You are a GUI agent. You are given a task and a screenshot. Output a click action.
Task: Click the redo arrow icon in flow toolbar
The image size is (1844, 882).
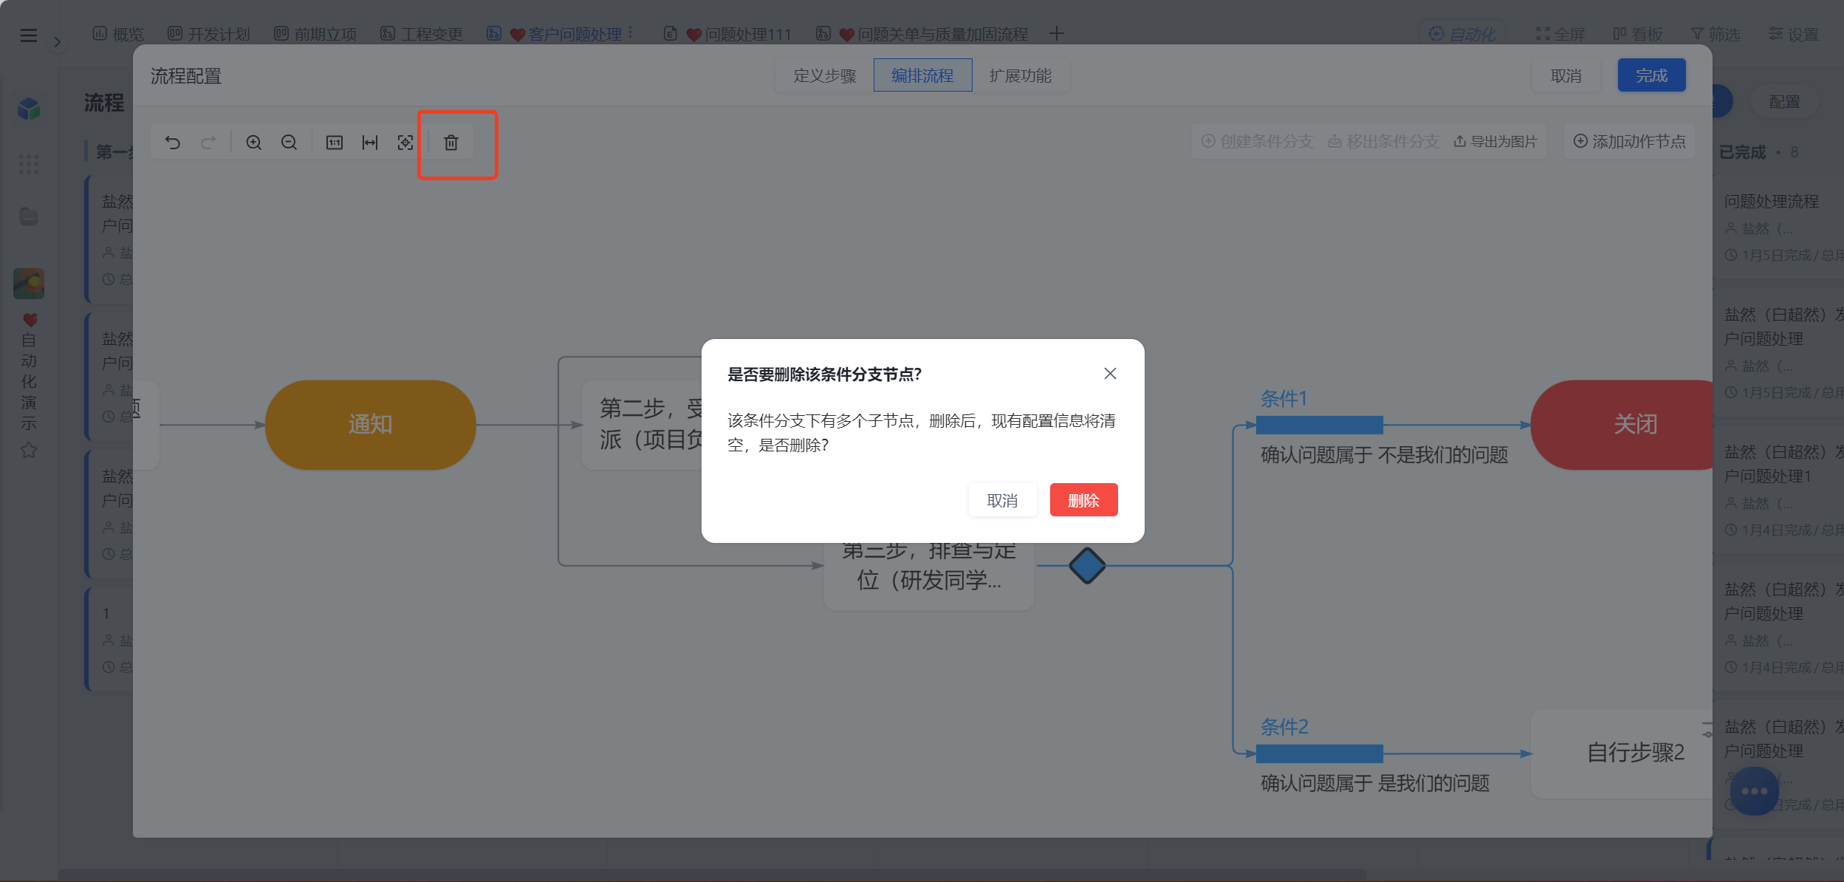coord(209,143)
